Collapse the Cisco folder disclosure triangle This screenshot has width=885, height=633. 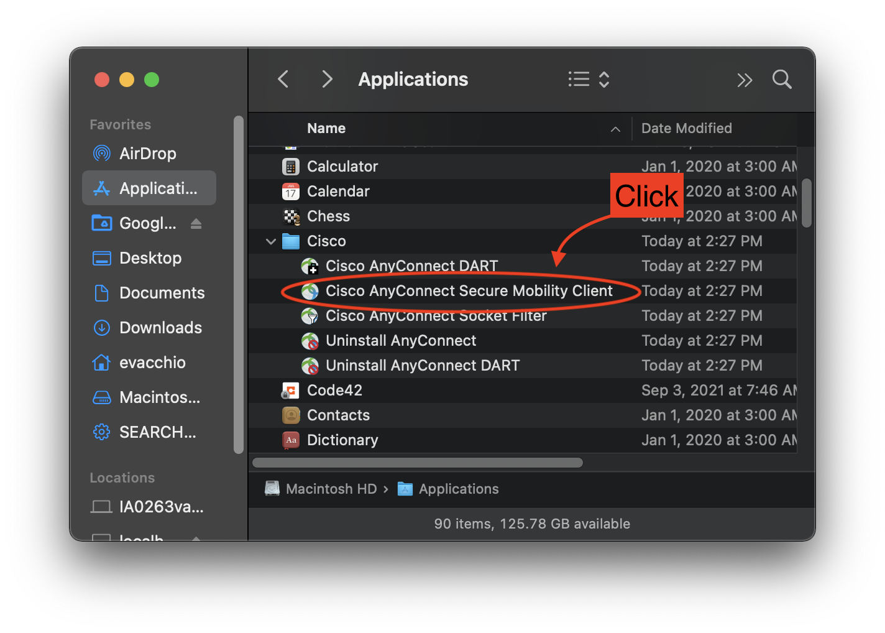click(270, 241)
